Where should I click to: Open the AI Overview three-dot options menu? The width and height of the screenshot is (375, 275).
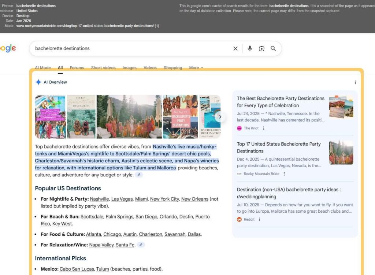point(355,82)
